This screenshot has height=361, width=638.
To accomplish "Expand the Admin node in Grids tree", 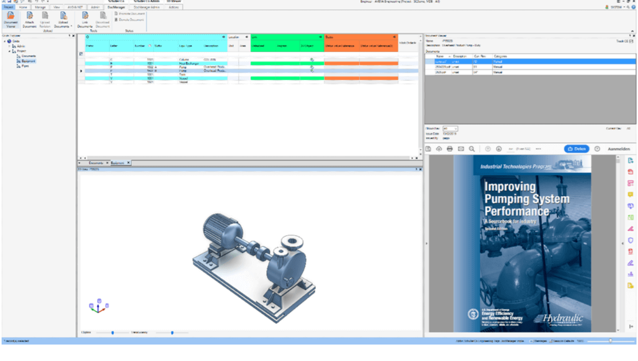I will click(x=9, y=46).
